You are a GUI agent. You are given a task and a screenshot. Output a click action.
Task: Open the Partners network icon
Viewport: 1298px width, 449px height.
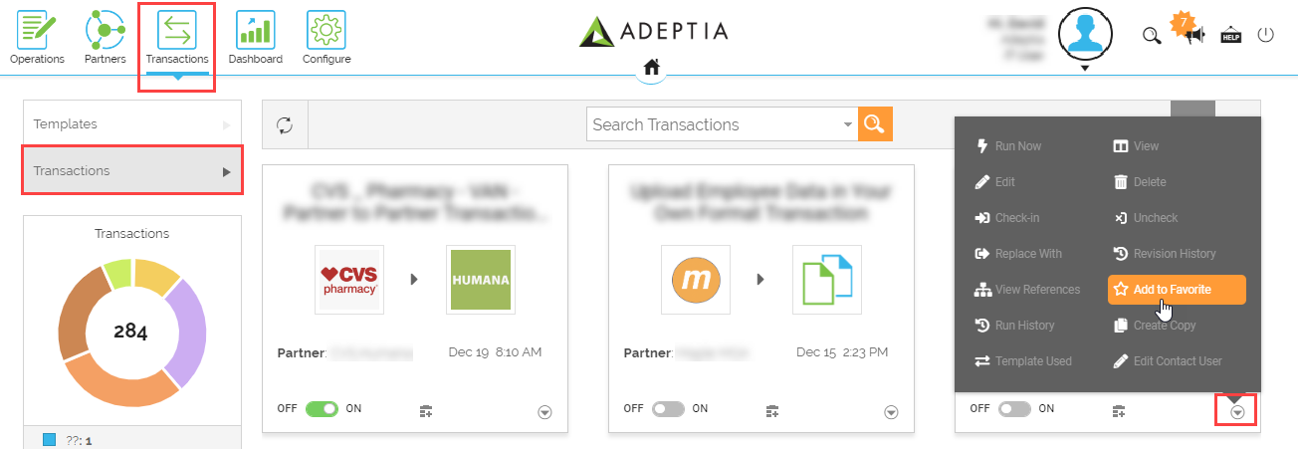[105, 31]
